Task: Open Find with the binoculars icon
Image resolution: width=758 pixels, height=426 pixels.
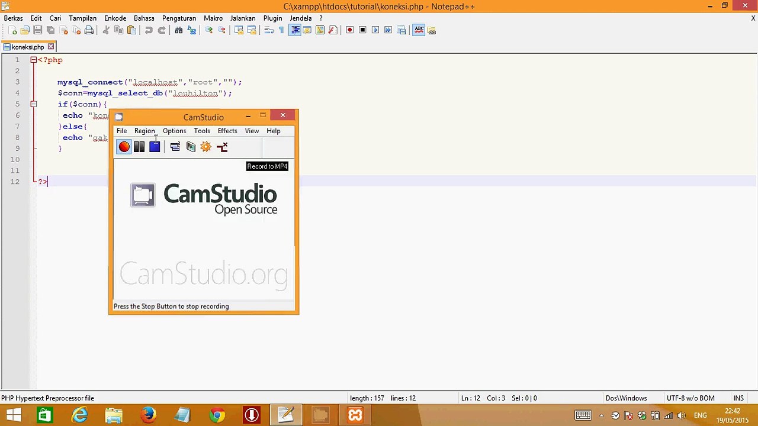Action: tap(179, 30)
